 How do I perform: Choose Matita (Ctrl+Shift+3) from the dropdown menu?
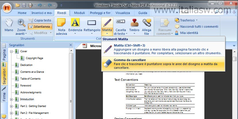[x=163, y=49]
